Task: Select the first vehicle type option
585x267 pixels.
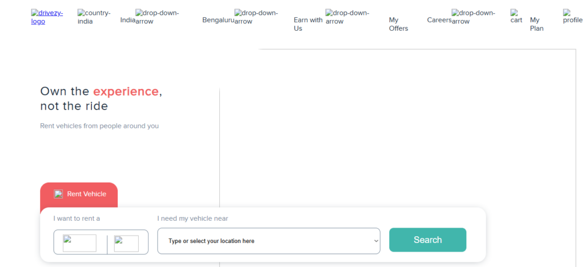Action: [79, 243]
